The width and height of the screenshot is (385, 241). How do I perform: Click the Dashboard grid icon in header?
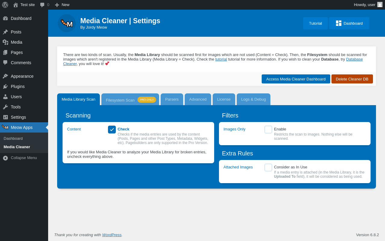pos(339,23)
